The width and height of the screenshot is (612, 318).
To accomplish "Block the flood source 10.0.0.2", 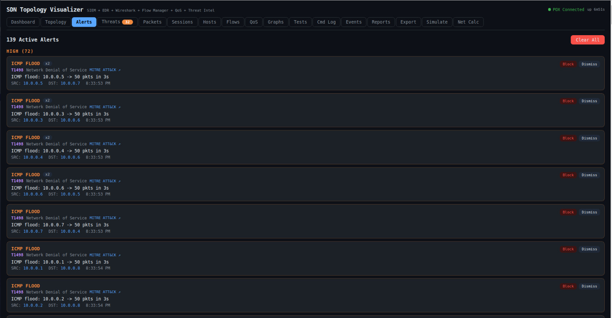I will 568,286.
